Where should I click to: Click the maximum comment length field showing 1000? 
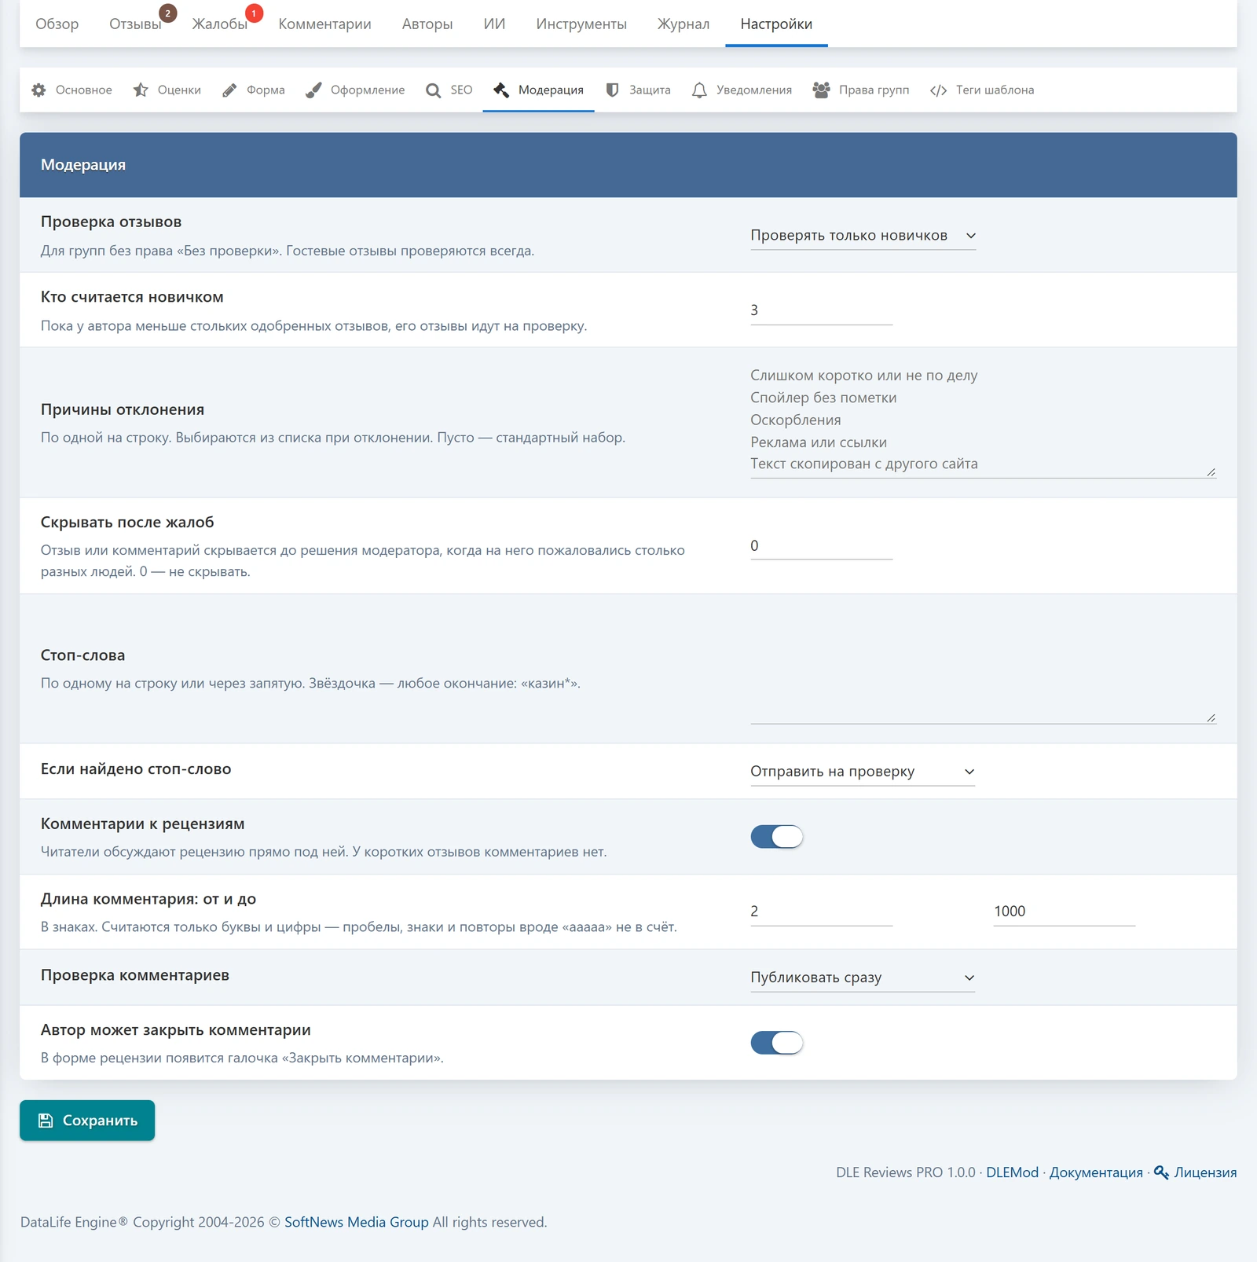pyautogui.click(x=1065, y=912)
